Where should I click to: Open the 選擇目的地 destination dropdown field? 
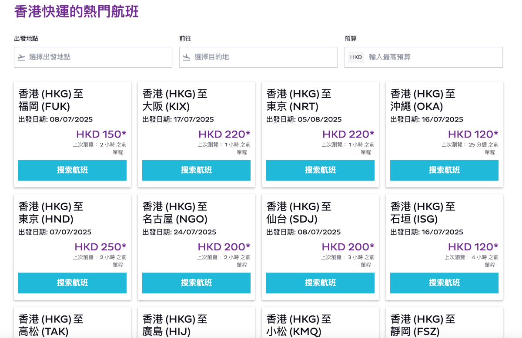[258, 57]
